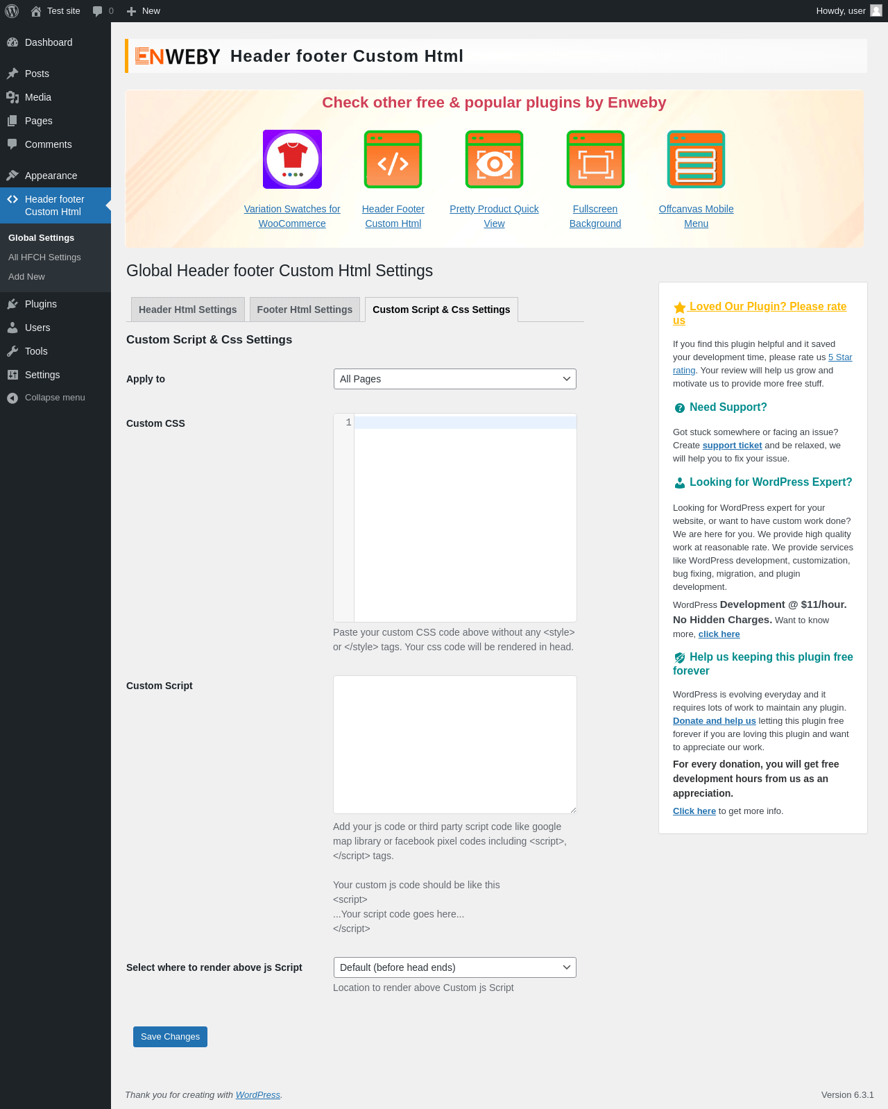This screenshot has width=888, height=1109.
Task: Click the Collapse menu arrow icon
Action: coord(12,398)
